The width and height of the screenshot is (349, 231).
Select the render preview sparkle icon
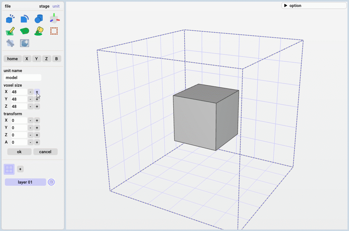[x=25, y=43]
